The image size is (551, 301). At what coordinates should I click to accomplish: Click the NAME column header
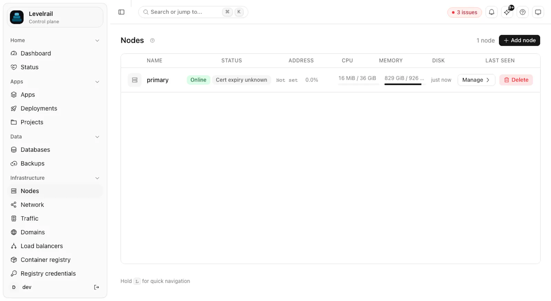click(x=155, y=61)
